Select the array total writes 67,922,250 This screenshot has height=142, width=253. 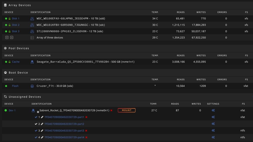click(x=199, y=38)
